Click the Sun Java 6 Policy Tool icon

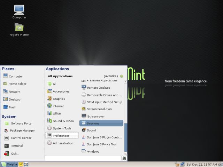pos(84,144)
